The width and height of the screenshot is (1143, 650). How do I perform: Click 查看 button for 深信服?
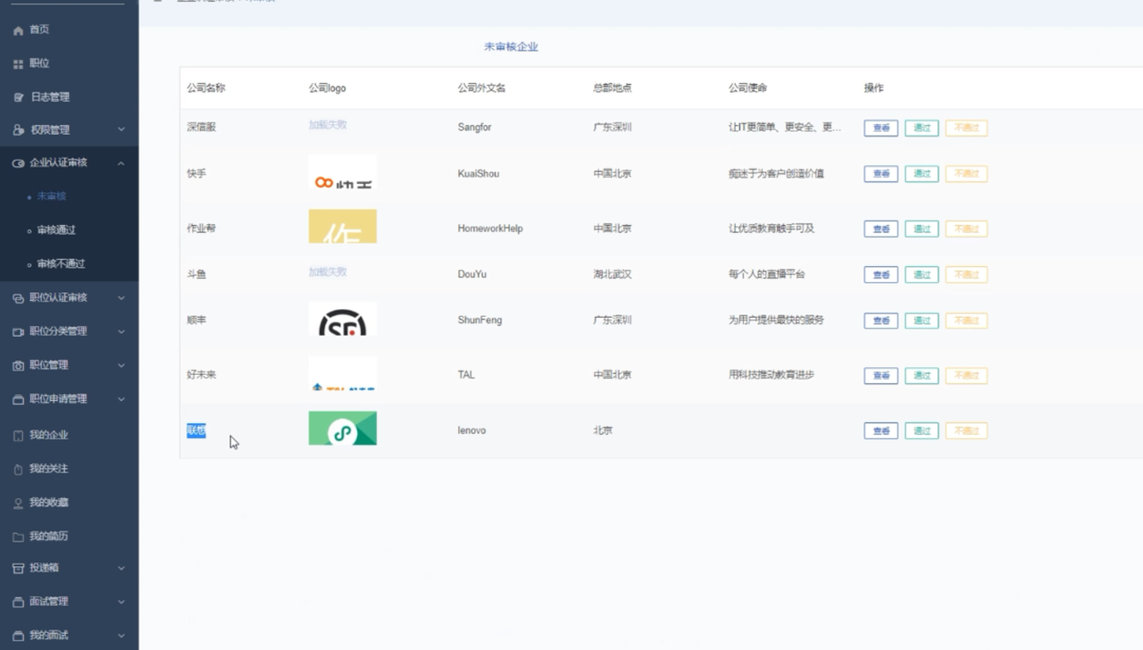coord(880,128)
